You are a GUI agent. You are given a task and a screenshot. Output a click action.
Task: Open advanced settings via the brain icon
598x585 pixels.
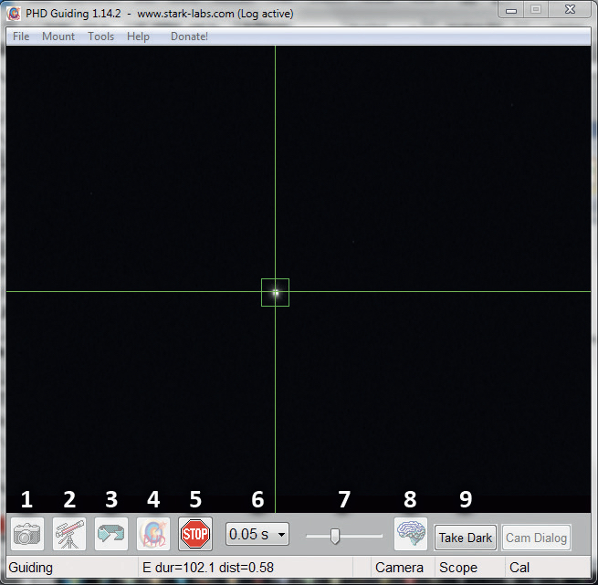(x=410, y=534)
